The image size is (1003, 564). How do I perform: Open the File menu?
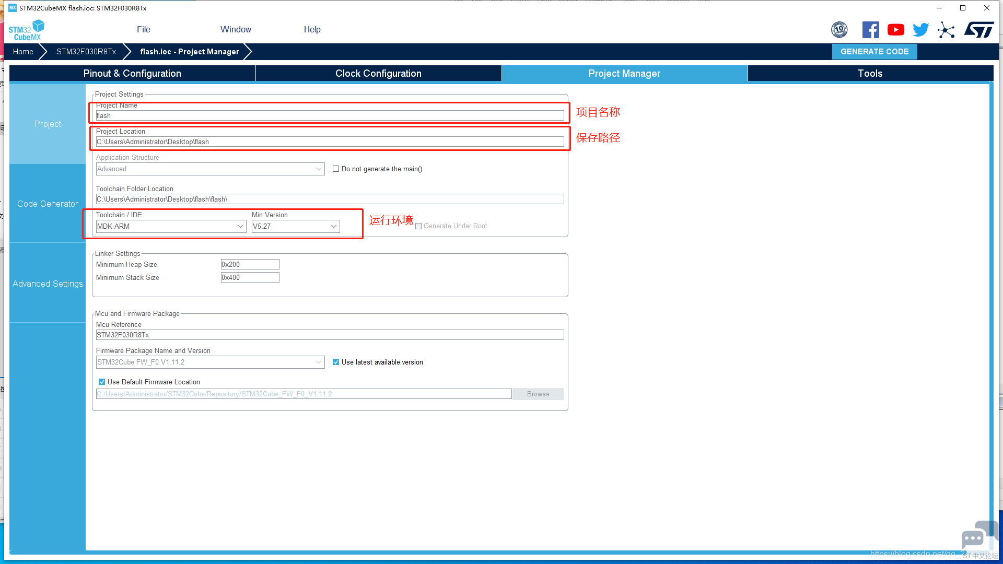click(x=144, y=30)
